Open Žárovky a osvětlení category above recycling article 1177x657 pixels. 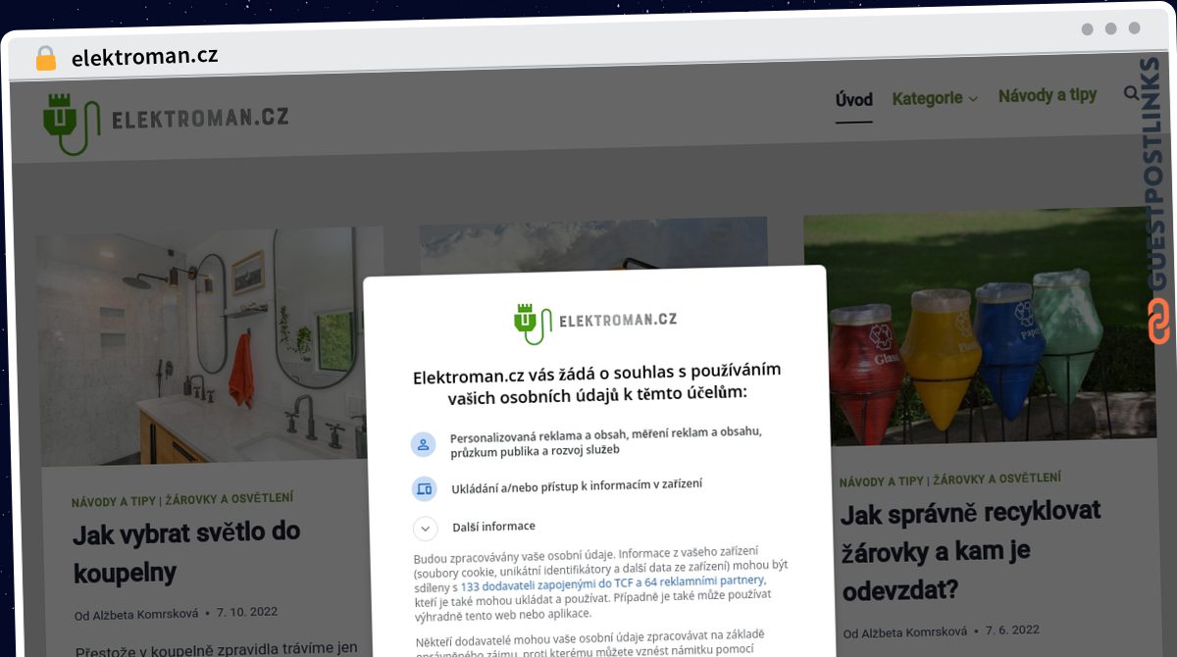point(997,480)
